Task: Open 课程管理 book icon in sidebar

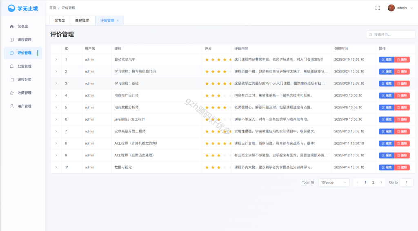Action: click(x=12, y=40)
